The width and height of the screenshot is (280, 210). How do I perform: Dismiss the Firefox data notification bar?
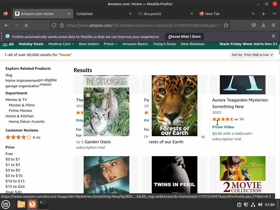tap(273, 36)
